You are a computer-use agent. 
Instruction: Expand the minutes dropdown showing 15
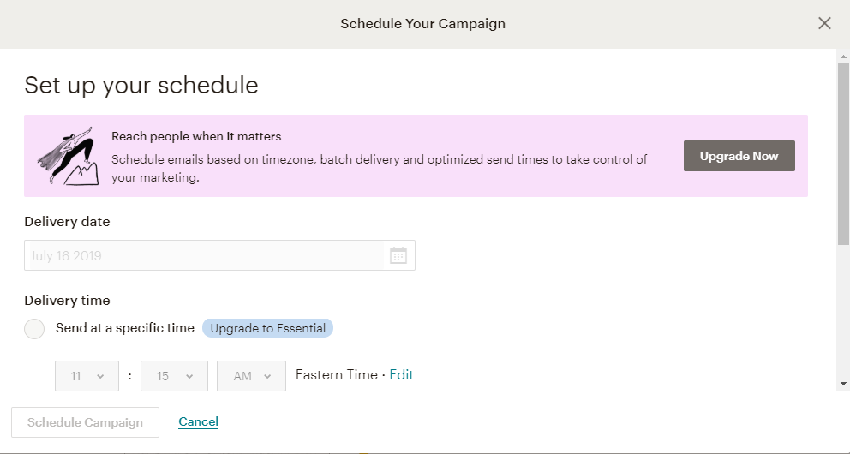(x=173, y=376)
